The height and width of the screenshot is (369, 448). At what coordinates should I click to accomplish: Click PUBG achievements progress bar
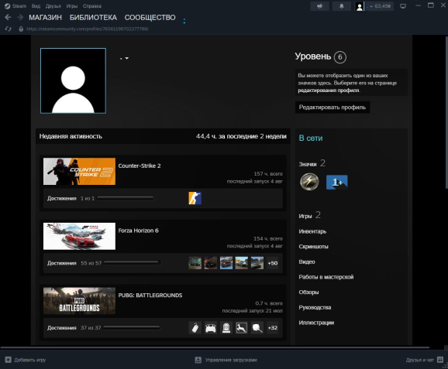click(132, 327)
